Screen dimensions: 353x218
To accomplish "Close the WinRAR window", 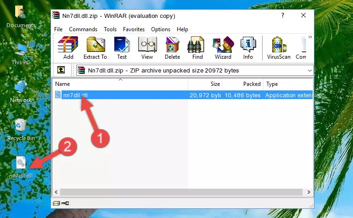I will [x=303, y=15].
